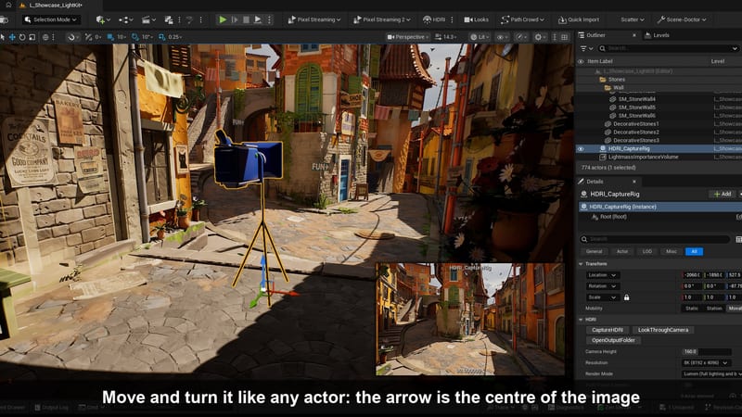The height and width of the screenshot is (417, 742).
Task: Select the All filter in Details
Action: 694,251
